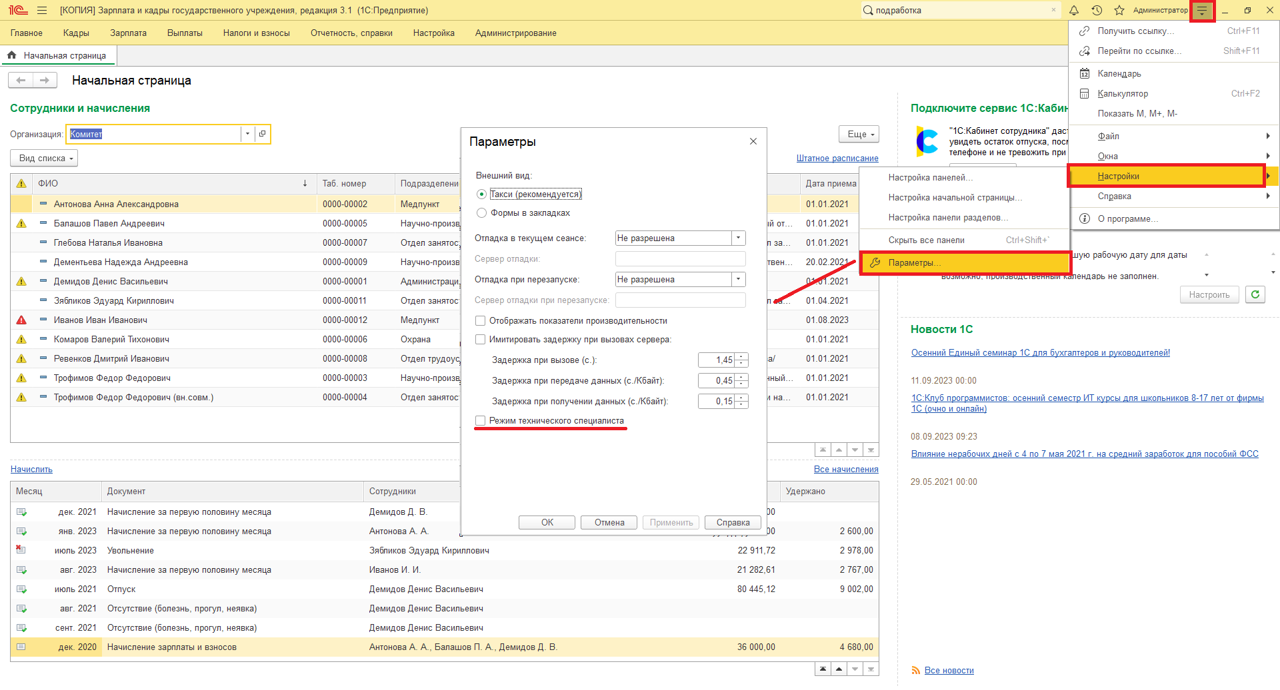Click the document icon of the Отпуск row

(21, 589)
